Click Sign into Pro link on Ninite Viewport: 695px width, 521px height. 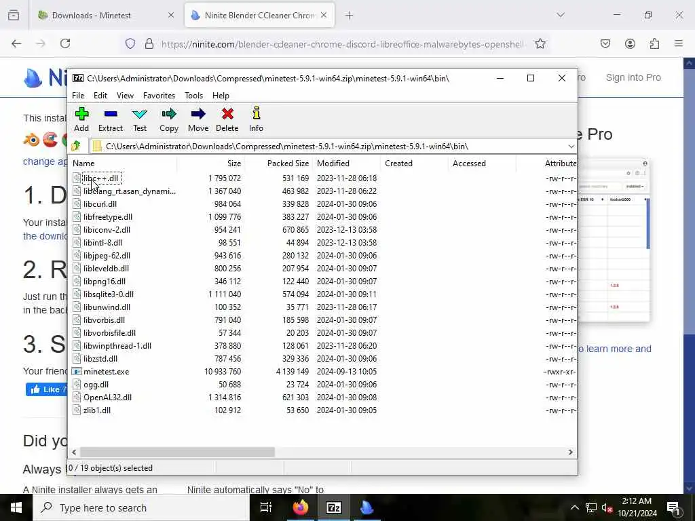click(633, 77)
